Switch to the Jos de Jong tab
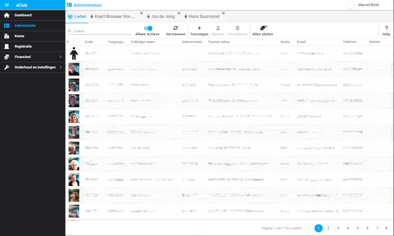Image resolution: width=394 pixels, height=236 pixels. click(x=163, y=17)
